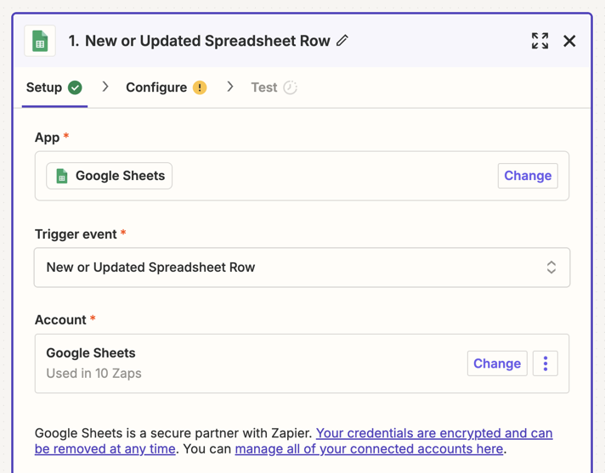Click the pencil icon to rename the step
Image resolution: width=605 pixels, height=473 pixels.
[x=342, y=41]
